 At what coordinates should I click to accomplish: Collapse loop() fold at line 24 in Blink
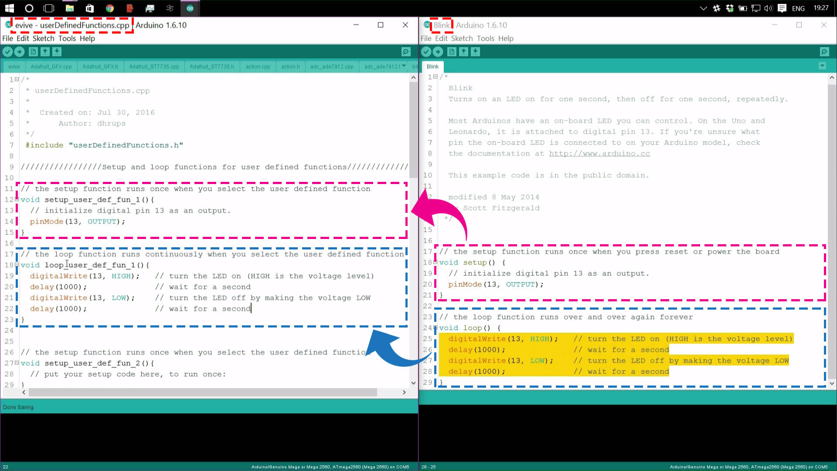point(435,327)
